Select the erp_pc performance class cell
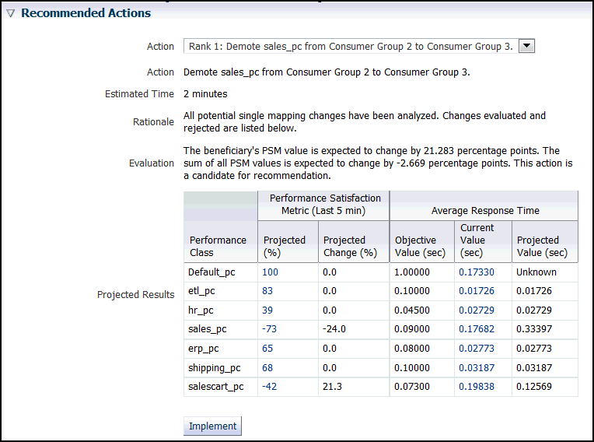Screen dimensions: 594x442 pyautogui.click(x=221, y=349)
